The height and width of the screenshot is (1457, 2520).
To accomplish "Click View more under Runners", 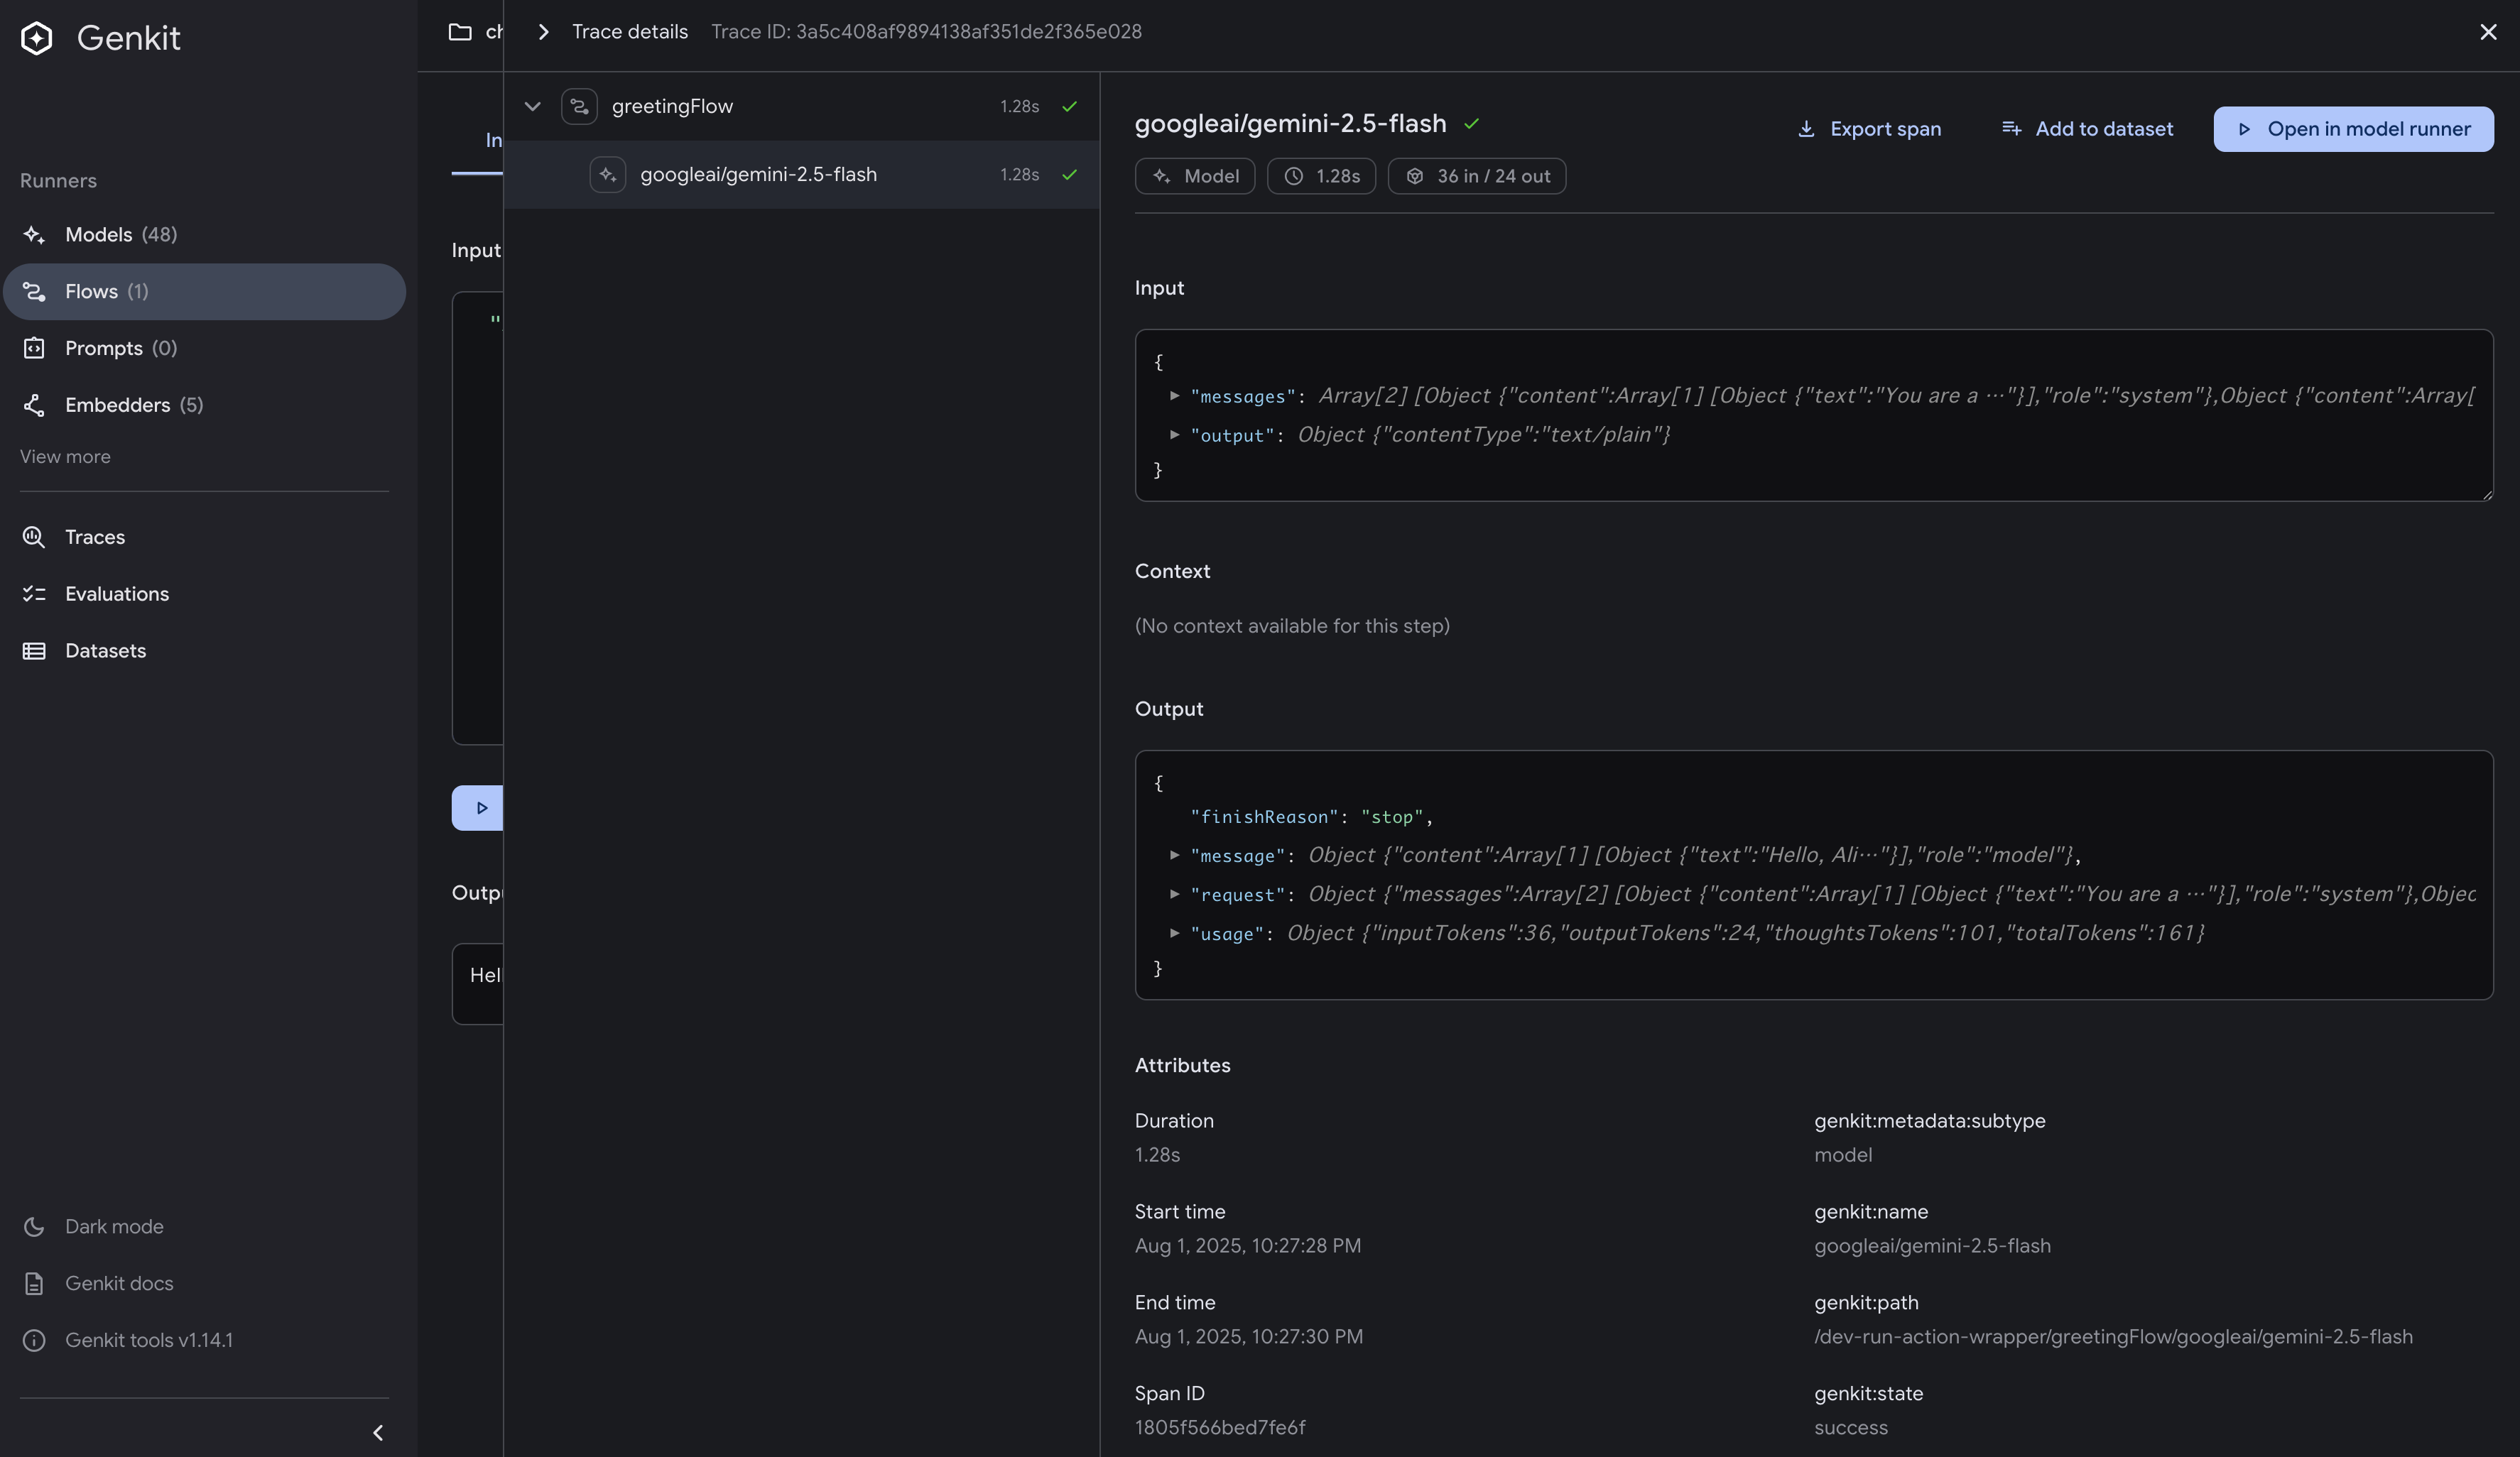I will pyautogui.click(x=65, y=457).
